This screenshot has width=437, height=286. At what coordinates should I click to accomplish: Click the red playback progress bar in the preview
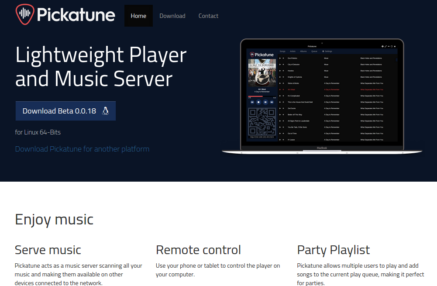[x=255, y=96]
